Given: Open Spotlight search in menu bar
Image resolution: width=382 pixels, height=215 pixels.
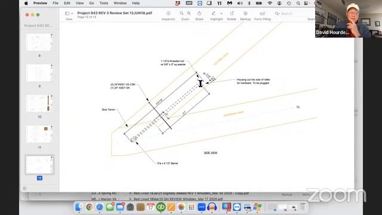Looking at the screenshot, I should tap(298, 3).
